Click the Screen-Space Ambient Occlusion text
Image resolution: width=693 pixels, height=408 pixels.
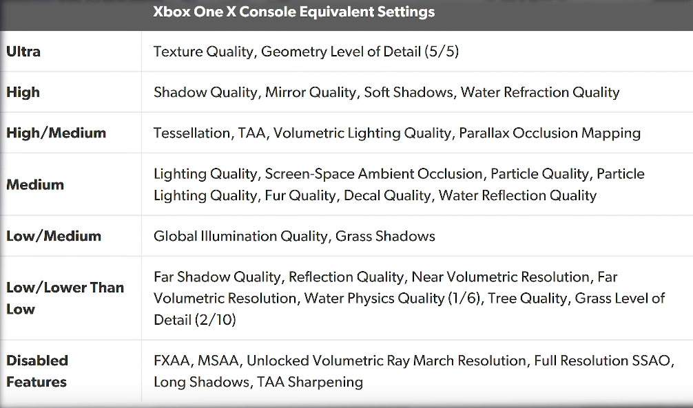[373, 174]
